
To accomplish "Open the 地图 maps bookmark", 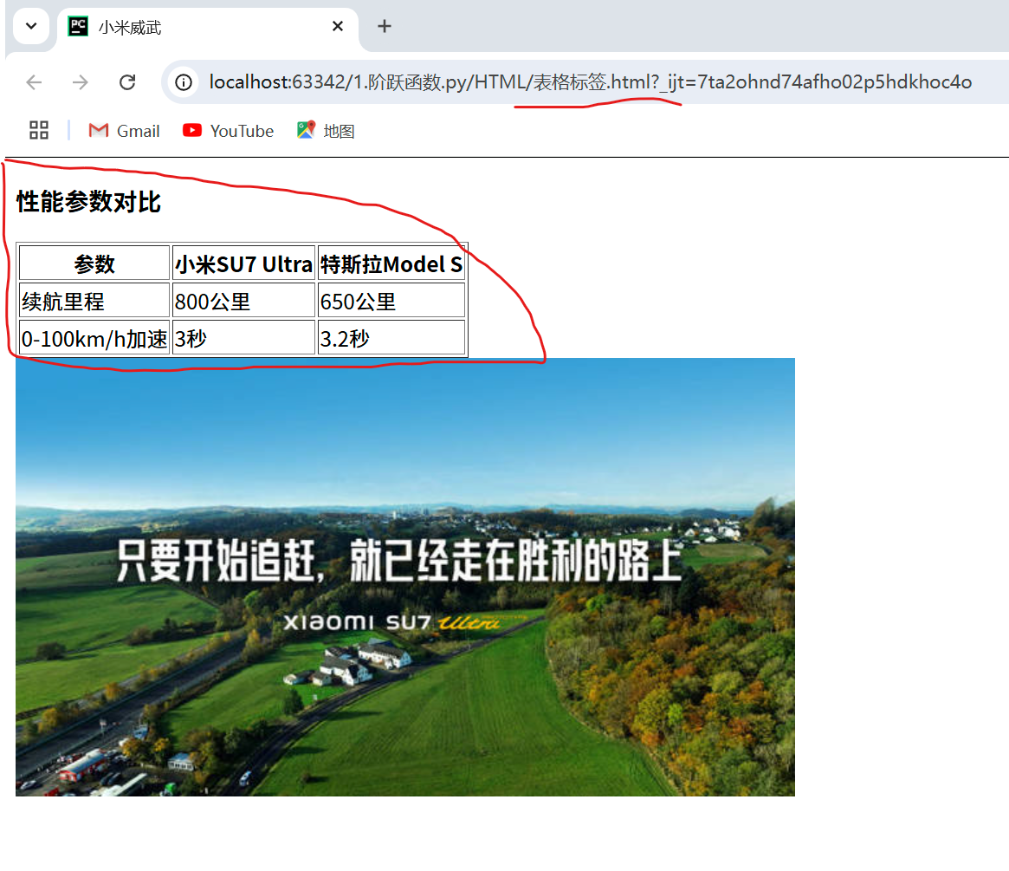I will point(326,131).
